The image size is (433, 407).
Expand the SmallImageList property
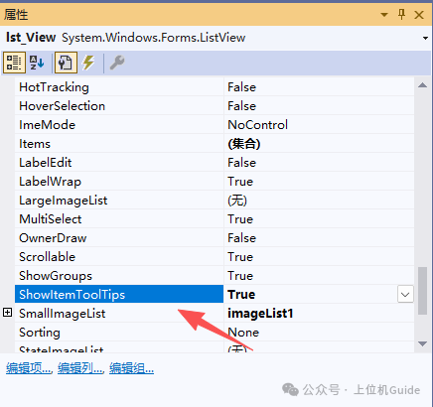coord(7,313)
